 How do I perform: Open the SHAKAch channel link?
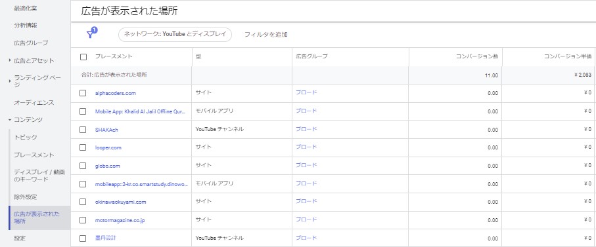tap(106, 130)
